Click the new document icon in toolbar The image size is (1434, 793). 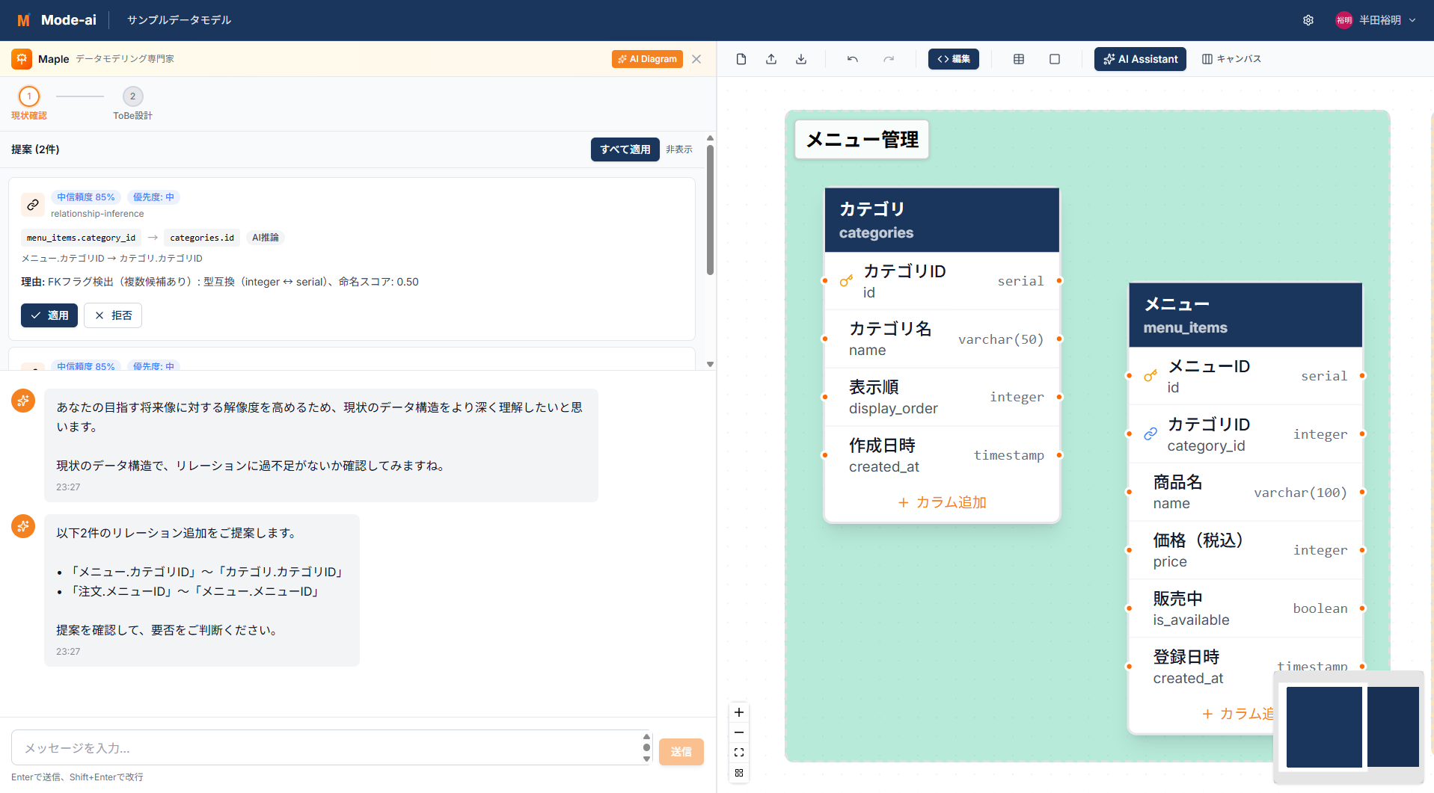pyautogui.click(x=741, y=59)
